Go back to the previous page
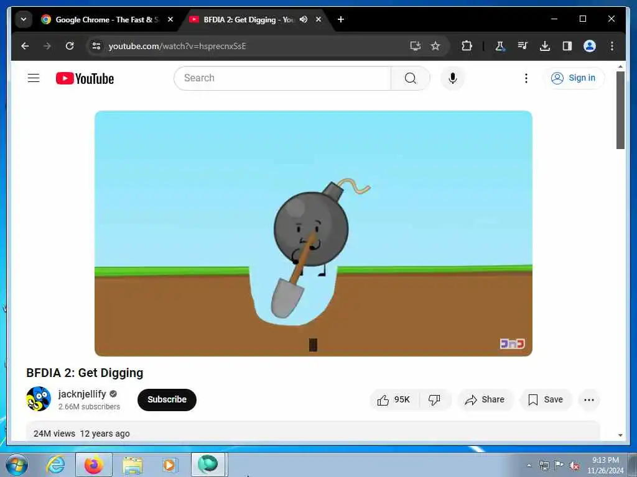Image resolution: width=637 pixels, height=477 pixels. pyautogui.click(x=25, y=46)
